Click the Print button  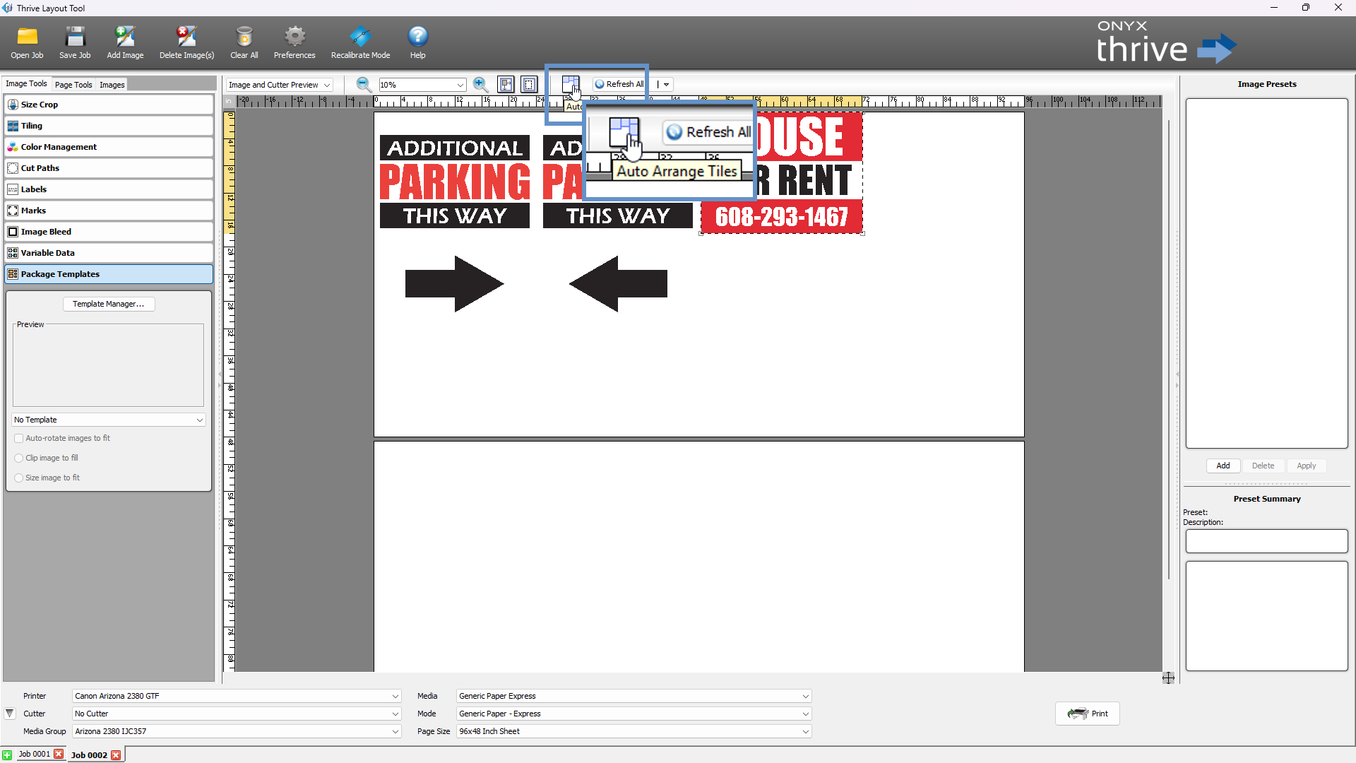[1088, 714]
